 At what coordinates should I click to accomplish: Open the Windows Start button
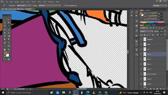click(3, 93)
